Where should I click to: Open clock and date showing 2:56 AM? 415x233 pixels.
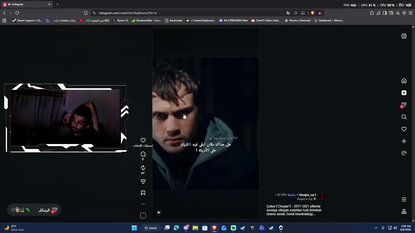pyautogui.click(x=406, y=228)
